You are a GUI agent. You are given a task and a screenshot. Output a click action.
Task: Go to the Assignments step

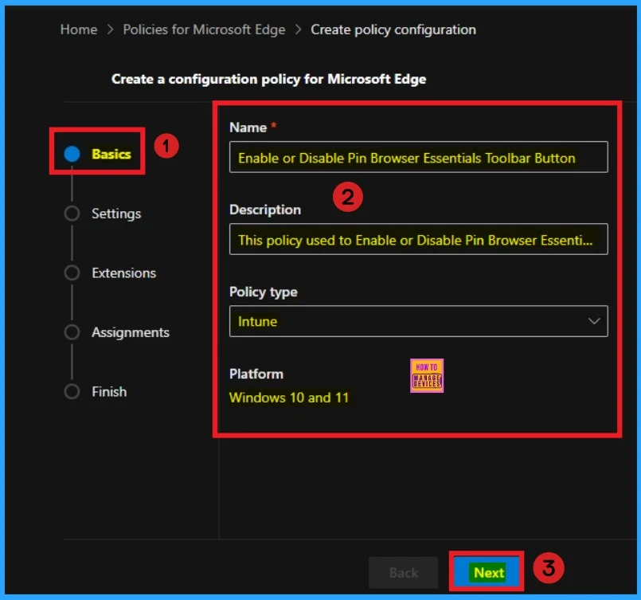pos(131,332)
